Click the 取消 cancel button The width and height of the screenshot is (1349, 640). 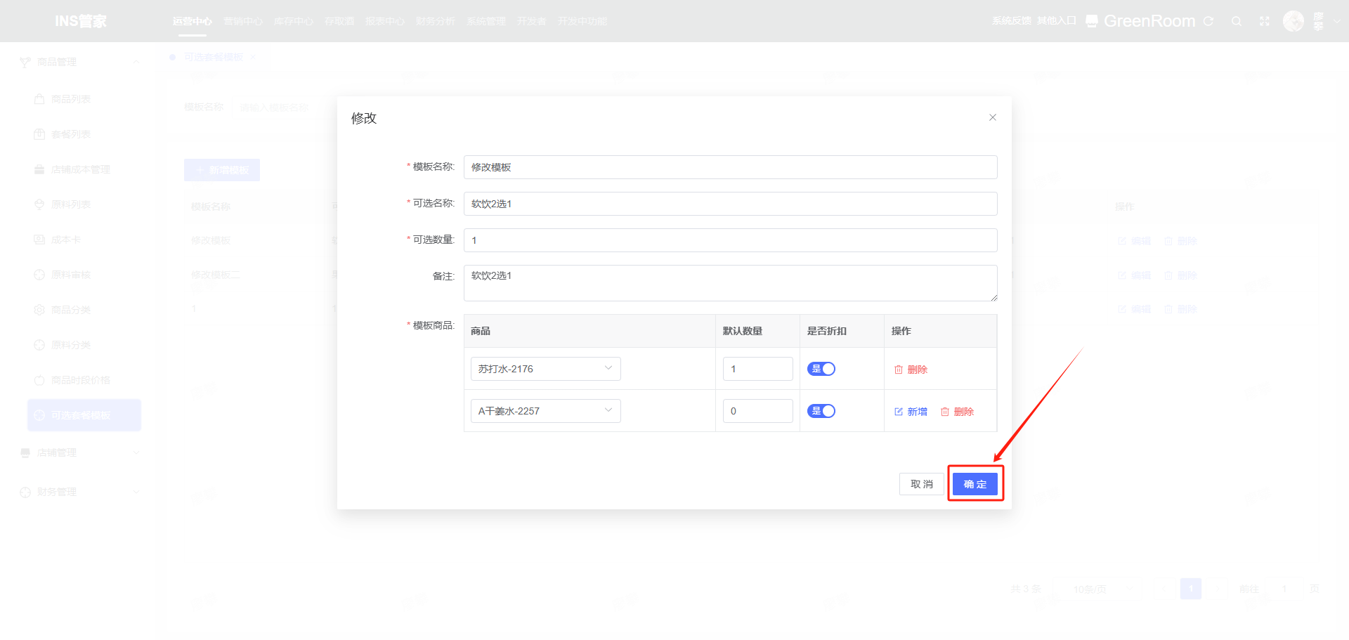click(922, 484)
